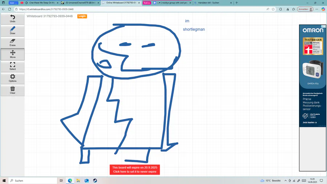Expand hidden system tray icons
The width and height of the screenshot is (327, 184).
(x=286, y=180)
